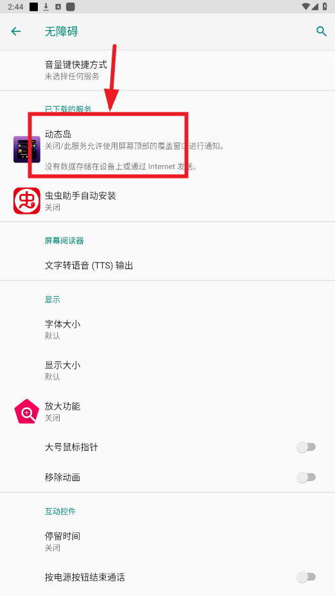Image resolution: width=335 pixels, height=596 pixels.
Task: Open 停留时间 setting
Action: 167,541
